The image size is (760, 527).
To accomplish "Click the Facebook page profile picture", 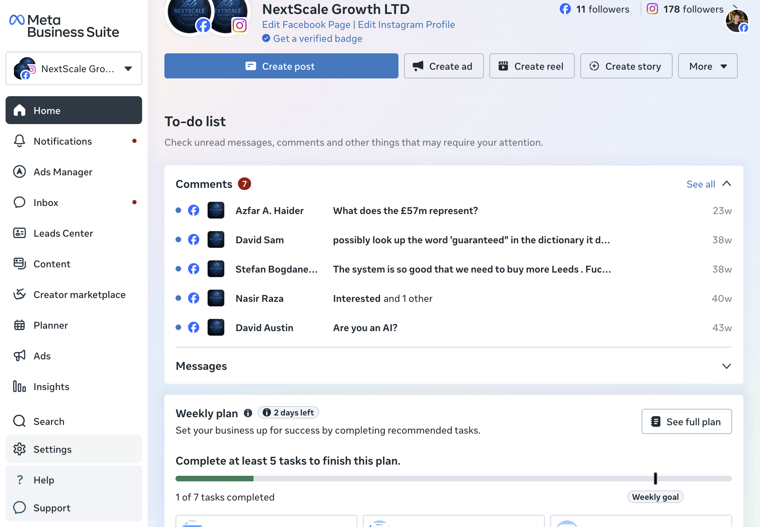I will point(189,14).
